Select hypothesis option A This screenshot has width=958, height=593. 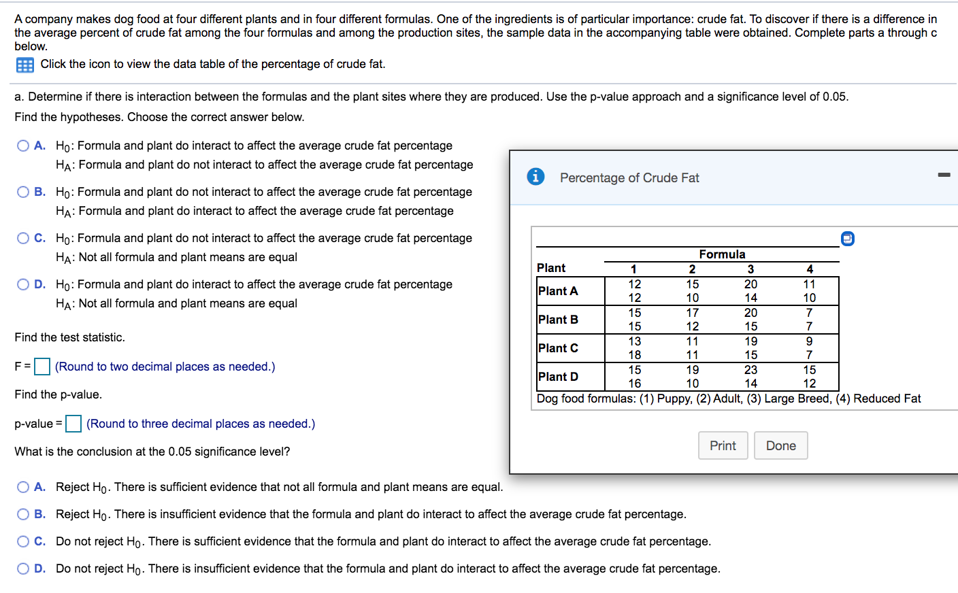pyautogui.click(x=23, y=146)
